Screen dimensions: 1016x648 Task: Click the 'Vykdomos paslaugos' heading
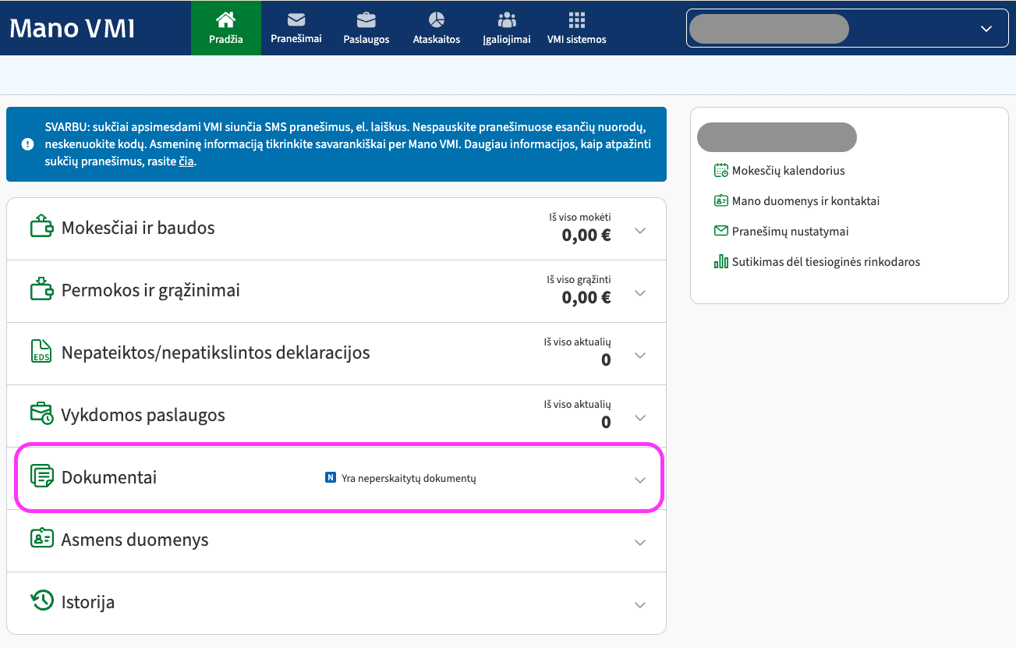click(x=143, y=415)
